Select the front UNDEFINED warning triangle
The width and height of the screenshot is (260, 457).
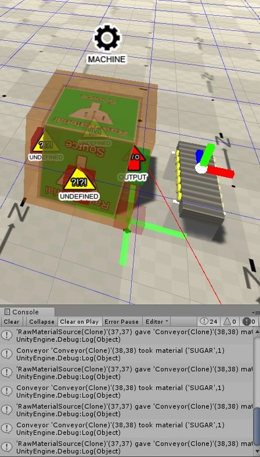(x=79, y=179)
